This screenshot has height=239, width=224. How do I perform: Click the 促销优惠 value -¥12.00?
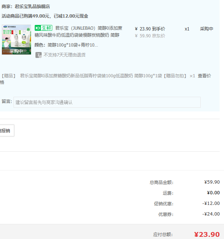click(x=211, y=203)
